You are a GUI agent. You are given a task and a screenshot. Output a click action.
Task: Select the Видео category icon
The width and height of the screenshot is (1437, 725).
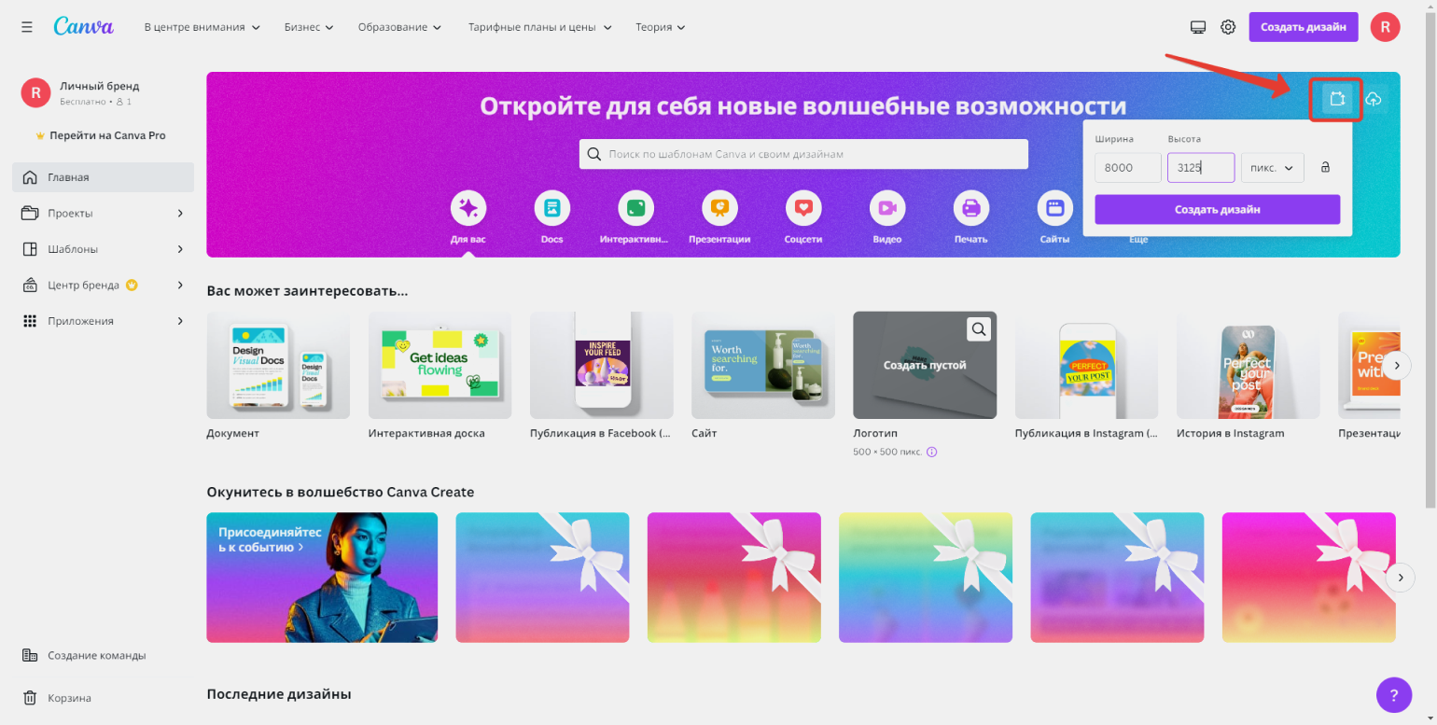point(887,207)
